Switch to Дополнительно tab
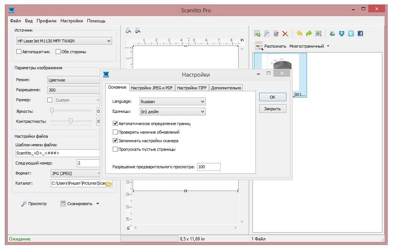This screenshot has width=394, height=252. click(x=226, y=88)
